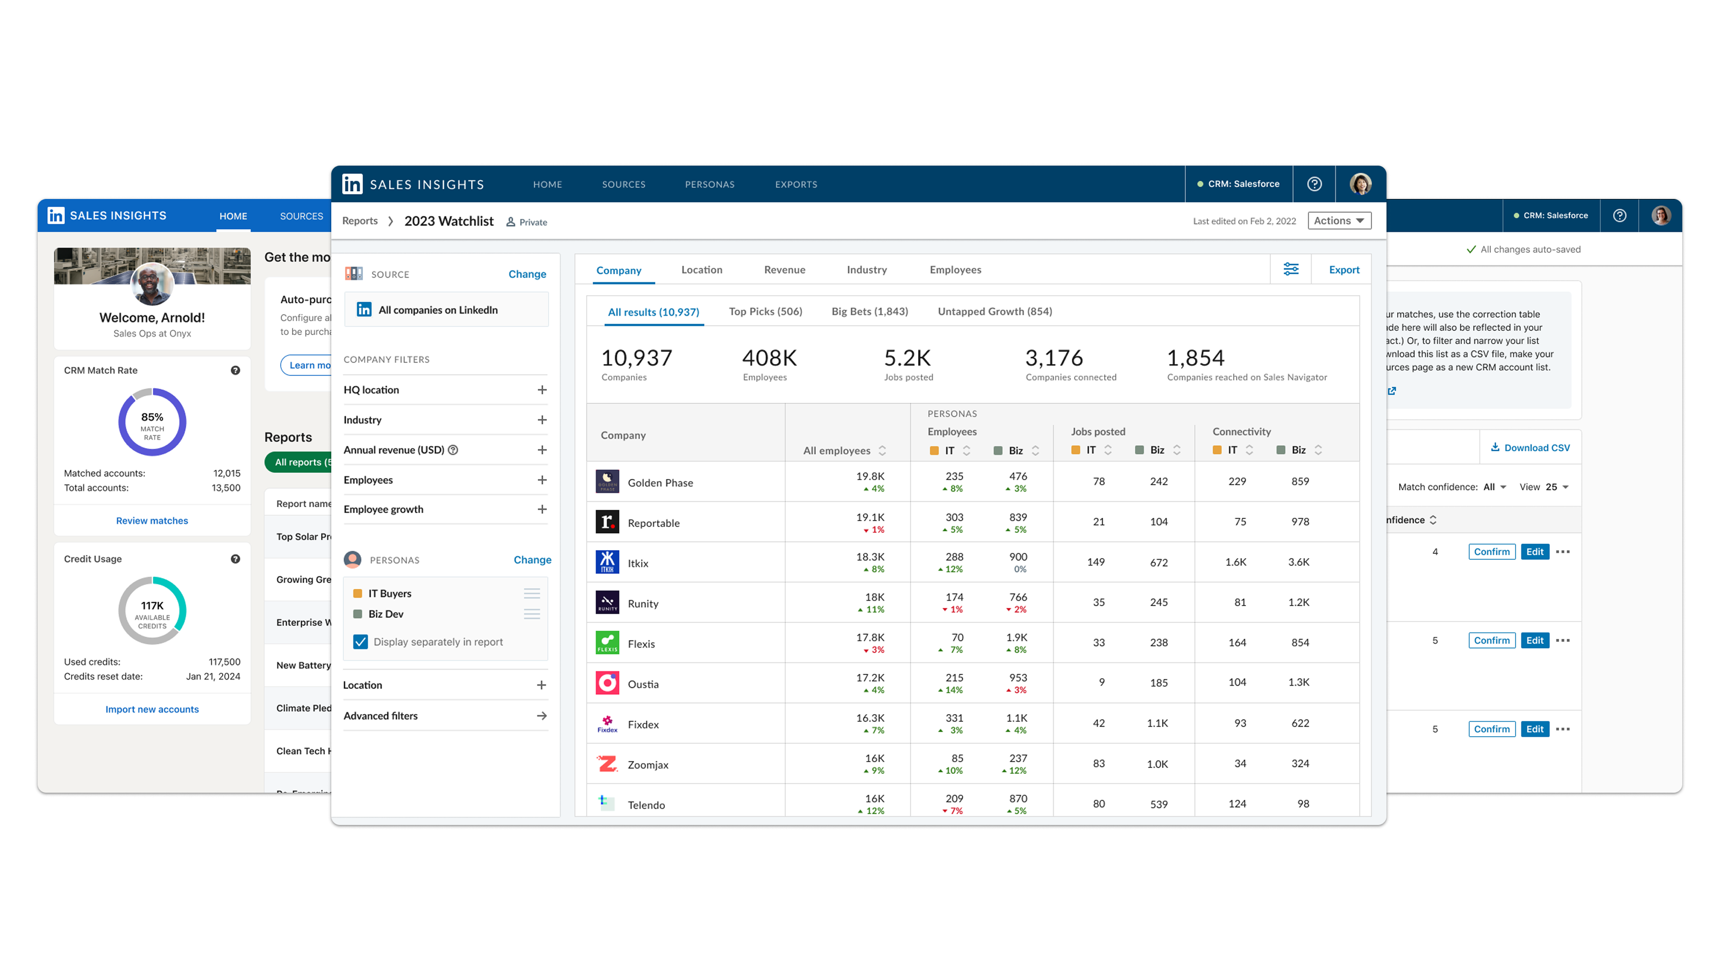Click the Personas section avatar icon
Viewport: 1721px width, 968px height.
[353, 560]
